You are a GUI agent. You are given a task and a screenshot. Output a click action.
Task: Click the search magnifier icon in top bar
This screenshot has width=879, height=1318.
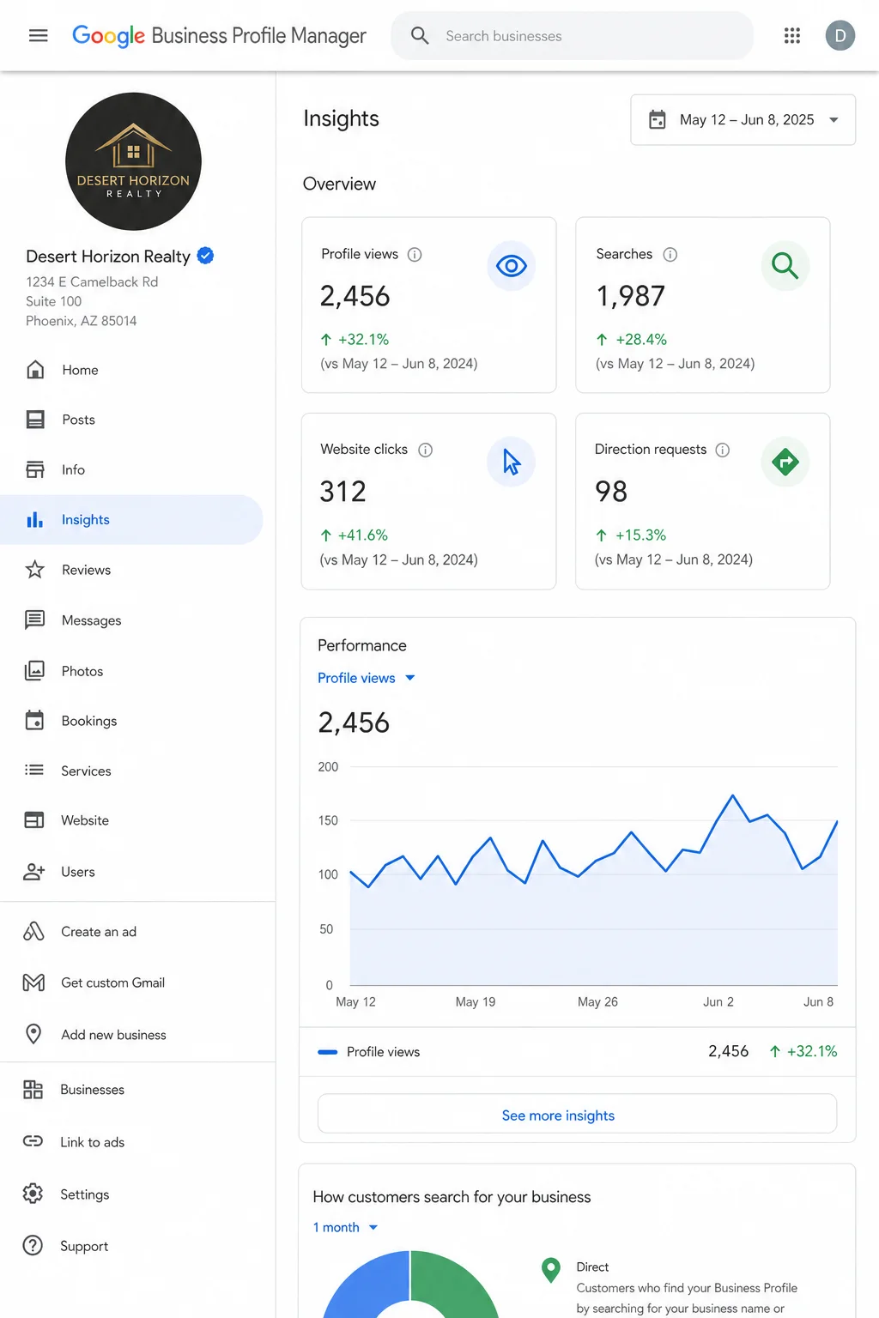[x=420, y=35]
